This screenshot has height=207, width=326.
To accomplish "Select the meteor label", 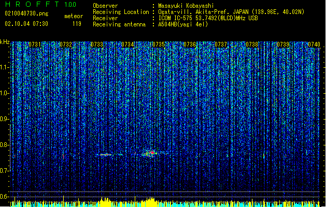I will click(x=74, y=16).
